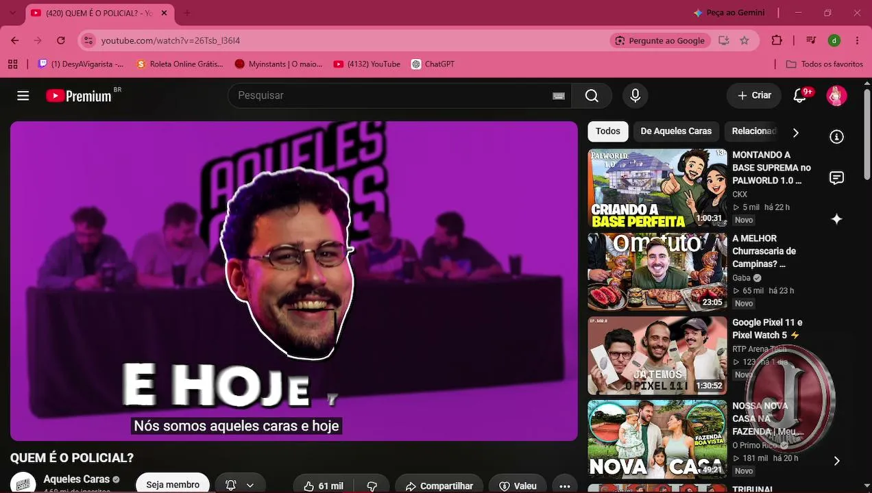This screenshot has height=493, width=872.
Task: Open DesyAVigarista Twitch bookmark
Action: 81,64
